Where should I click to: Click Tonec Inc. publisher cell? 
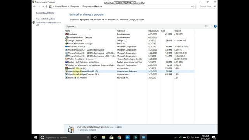pyautogui.click(x=121, y=44)
